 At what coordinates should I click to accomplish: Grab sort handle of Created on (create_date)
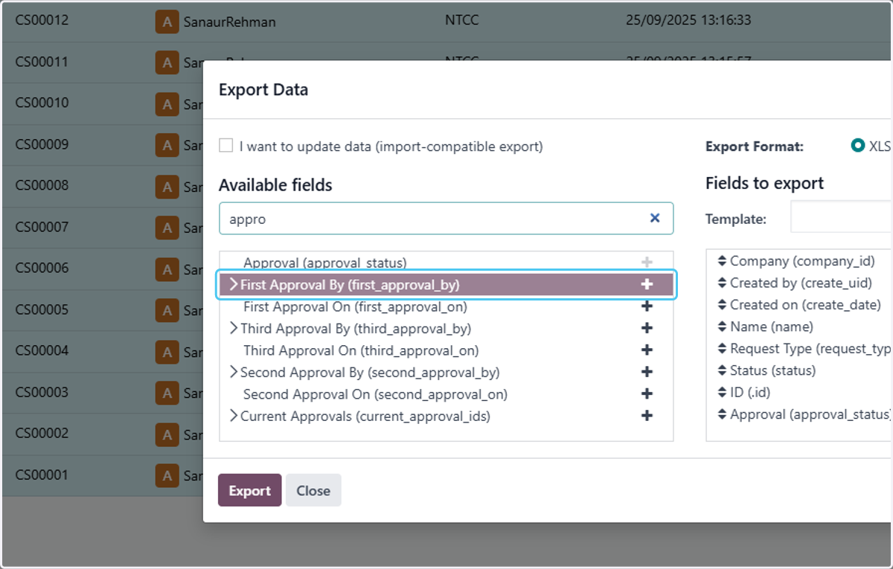coord(722,304)
